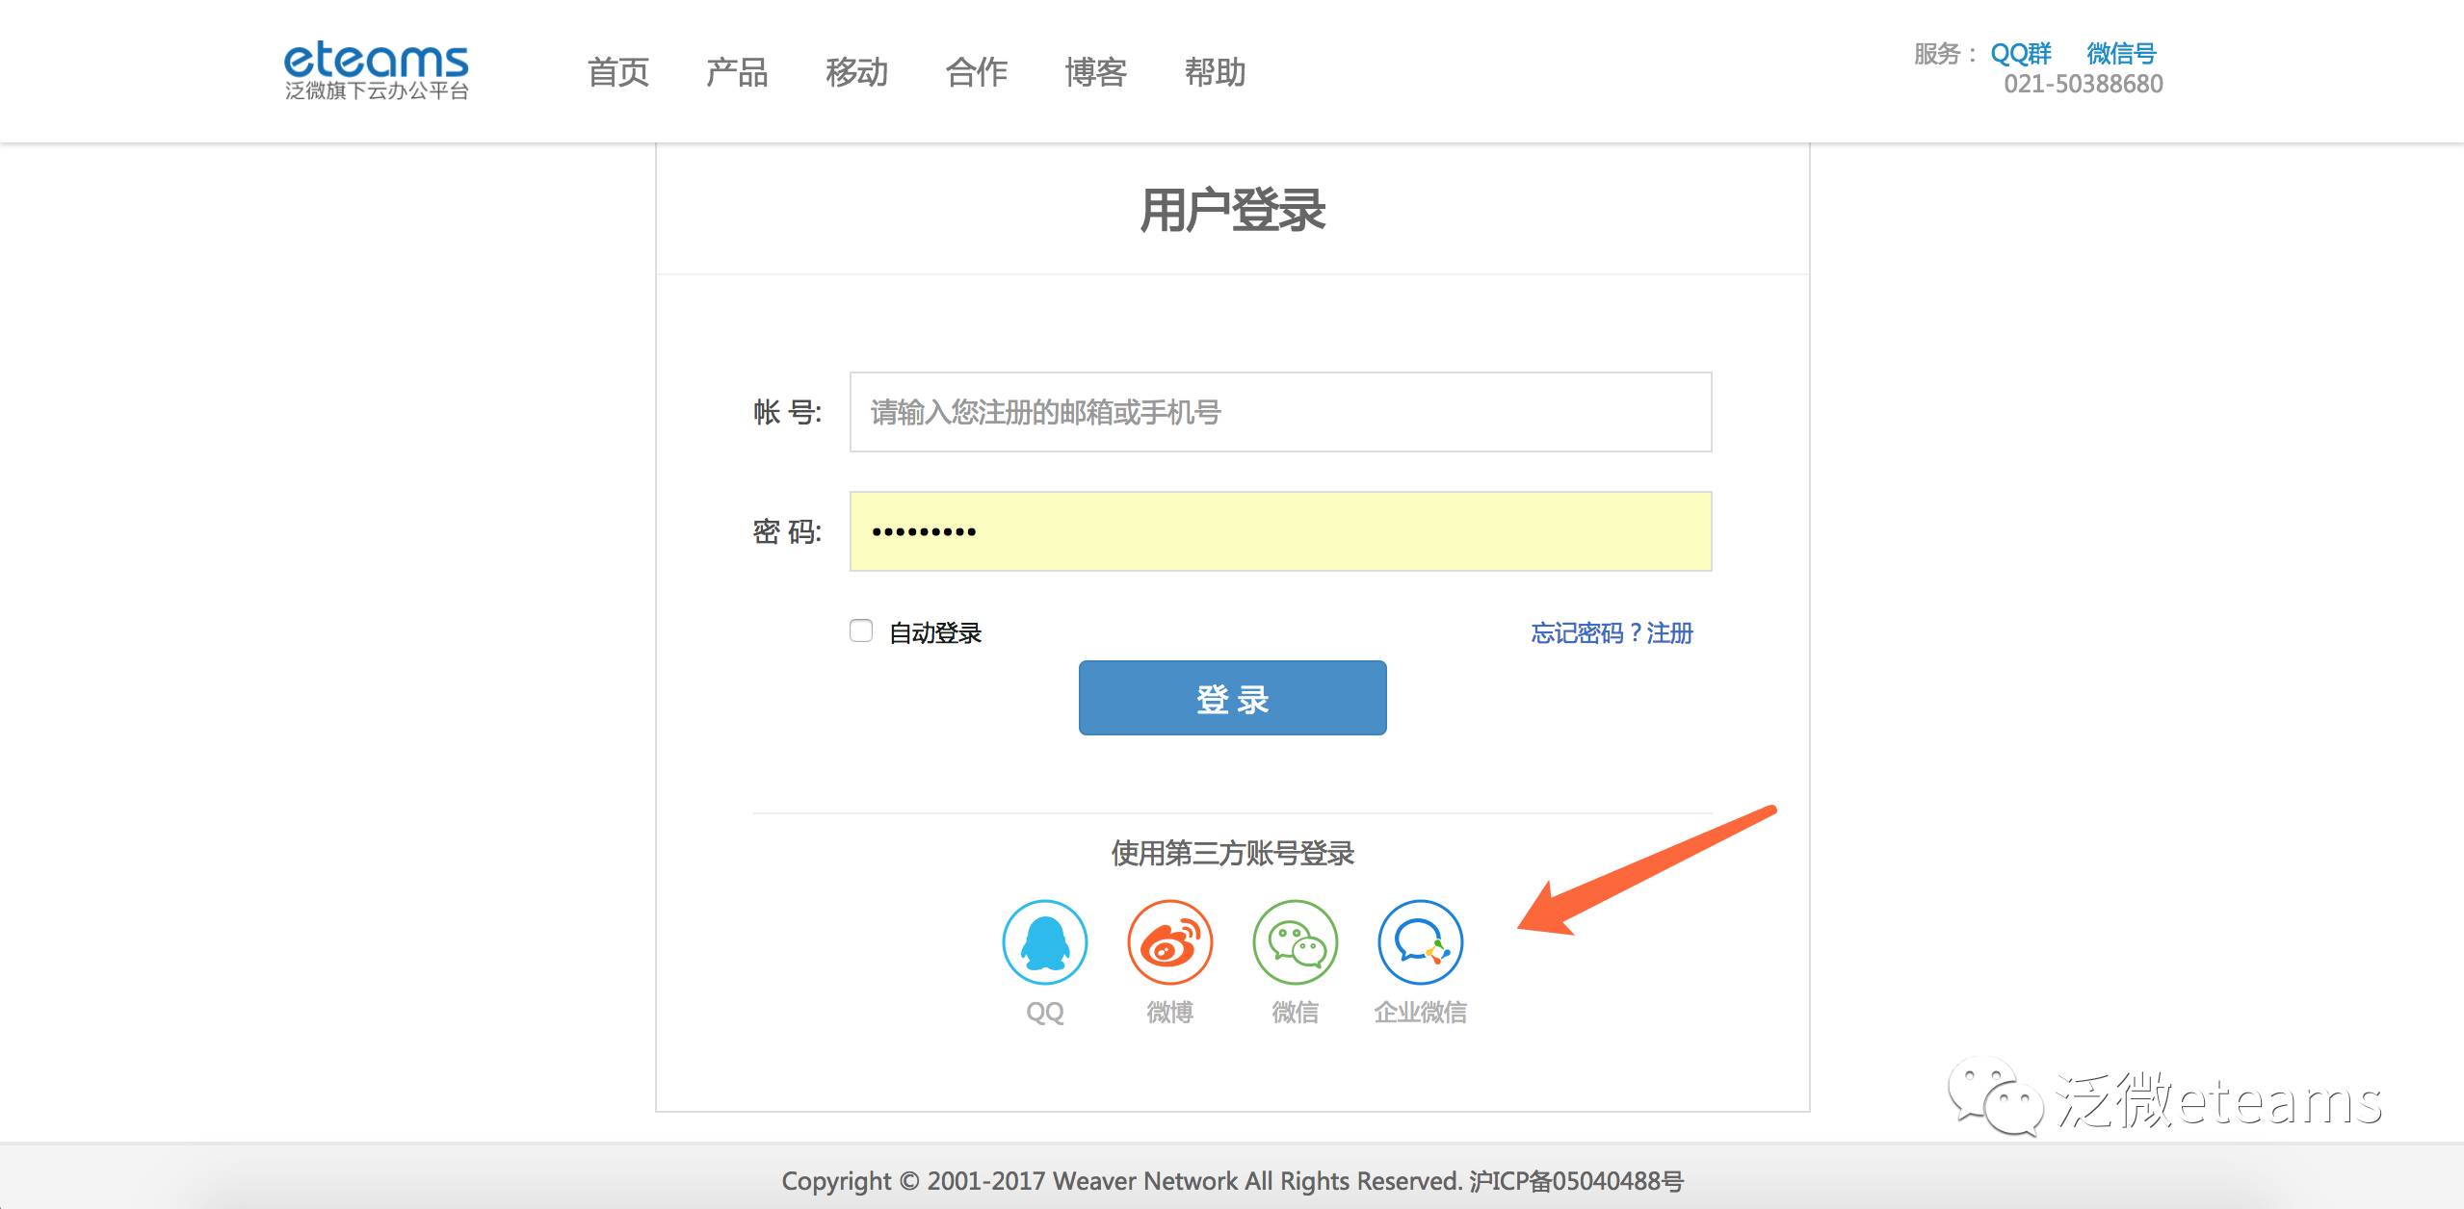Open the 首页 (home) menu item
This screenshot has width=2464, height=1209.
tap(618, 72)
